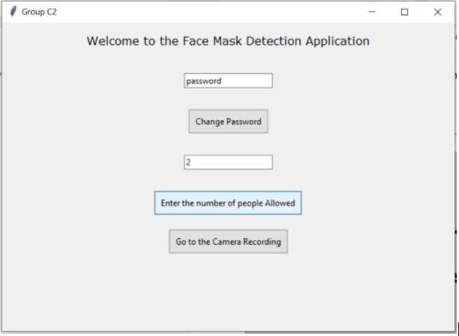Click the Group C2 window title text

pyautogui.click(x=40, y=12)
